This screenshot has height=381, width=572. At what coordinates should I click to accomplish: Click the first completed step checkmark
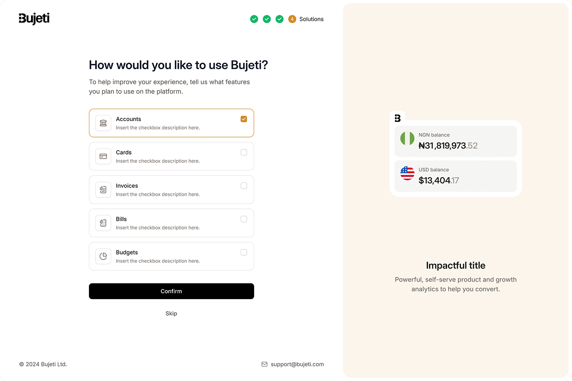click(254, 19)
